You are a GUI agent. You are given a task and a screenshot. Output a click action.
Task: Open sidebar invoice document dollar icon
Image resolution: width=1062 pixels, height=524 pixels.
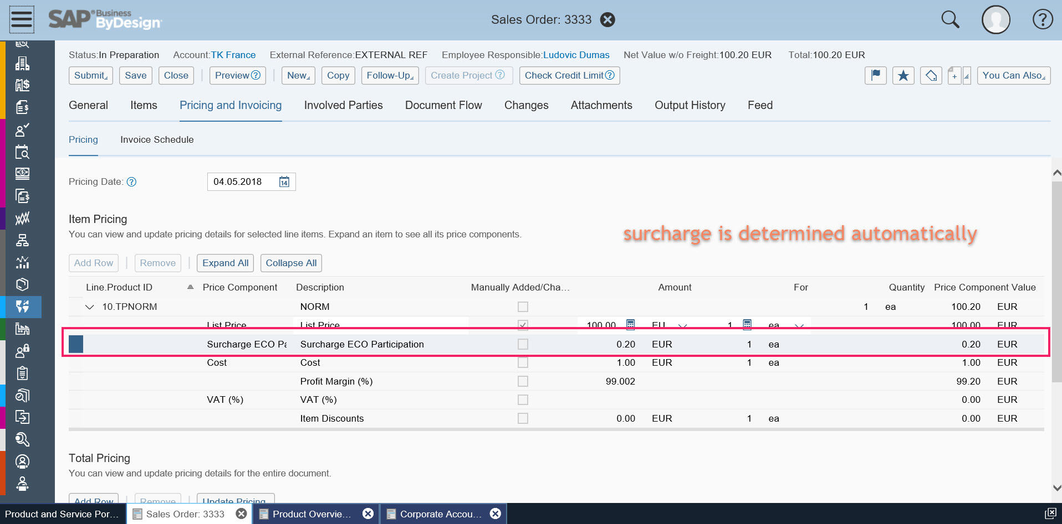click(22, 107)
